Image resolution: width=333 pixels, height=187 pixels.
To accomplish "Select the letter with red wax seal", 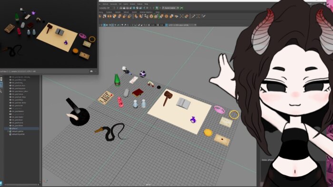I will (222, 140).
